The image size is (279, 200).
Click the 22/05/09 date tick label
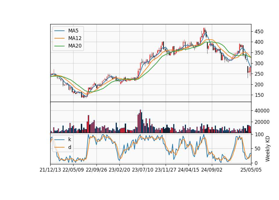click(x=73, y=170)
